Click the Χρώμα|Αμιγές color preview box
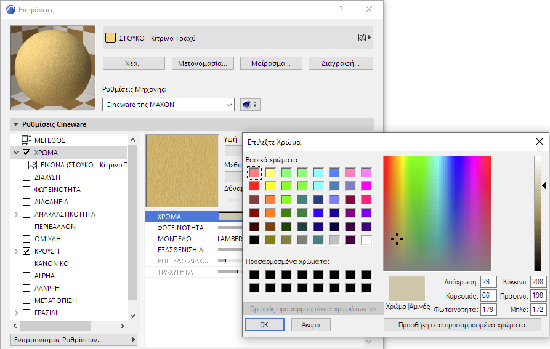 tap(407, 289)
